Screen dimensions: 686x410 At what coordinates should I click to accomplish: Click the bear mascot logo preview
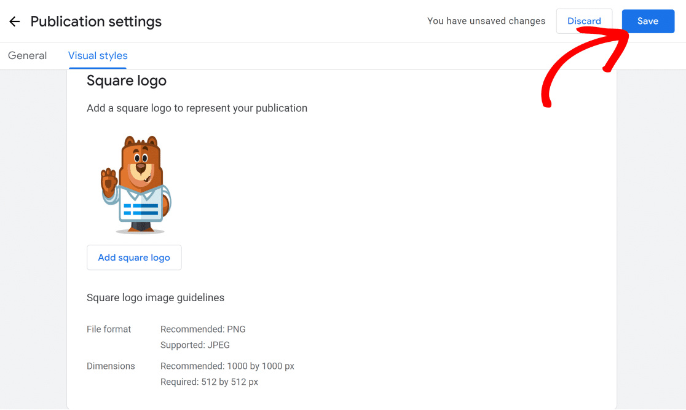point(136,184)
